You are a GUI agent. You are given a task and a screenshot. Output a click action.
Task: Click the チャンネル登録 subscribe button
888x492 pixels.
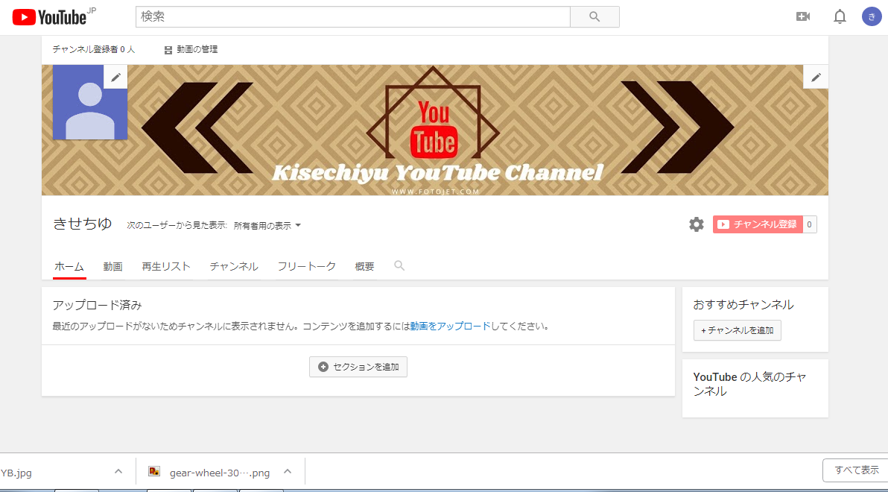(x=758, y=224)
